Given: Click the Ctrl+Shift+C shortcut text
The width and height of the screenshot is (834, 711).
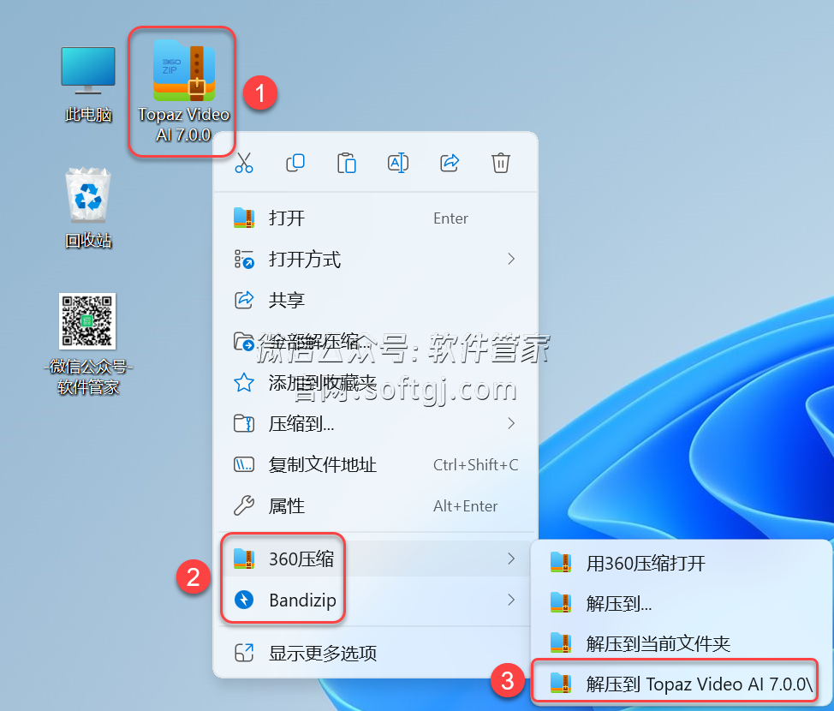Looking at the screenshot, I should click(x=475, y=464).
